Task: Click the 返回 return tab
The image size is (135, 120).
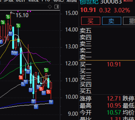Action: click(71, 1)
